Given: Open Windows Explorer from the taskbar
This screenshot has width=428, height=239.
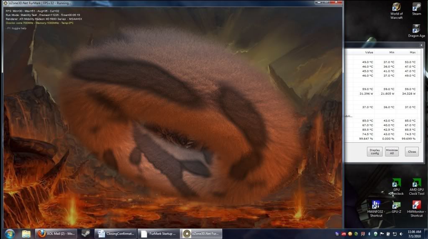Looking at the screenshot, I should click(26, 234).
